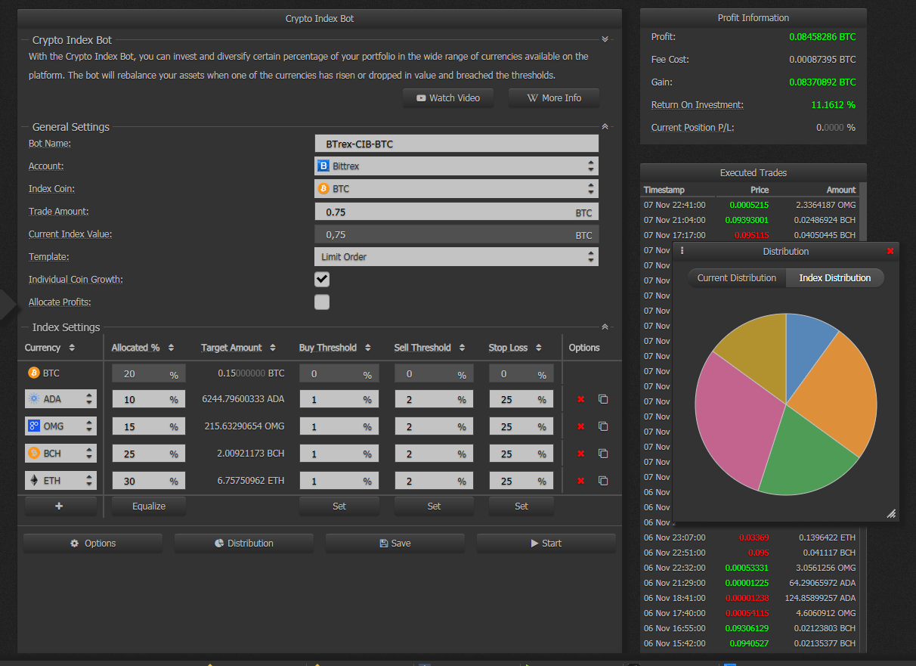Delete the BCH currency row

point(580,454)
